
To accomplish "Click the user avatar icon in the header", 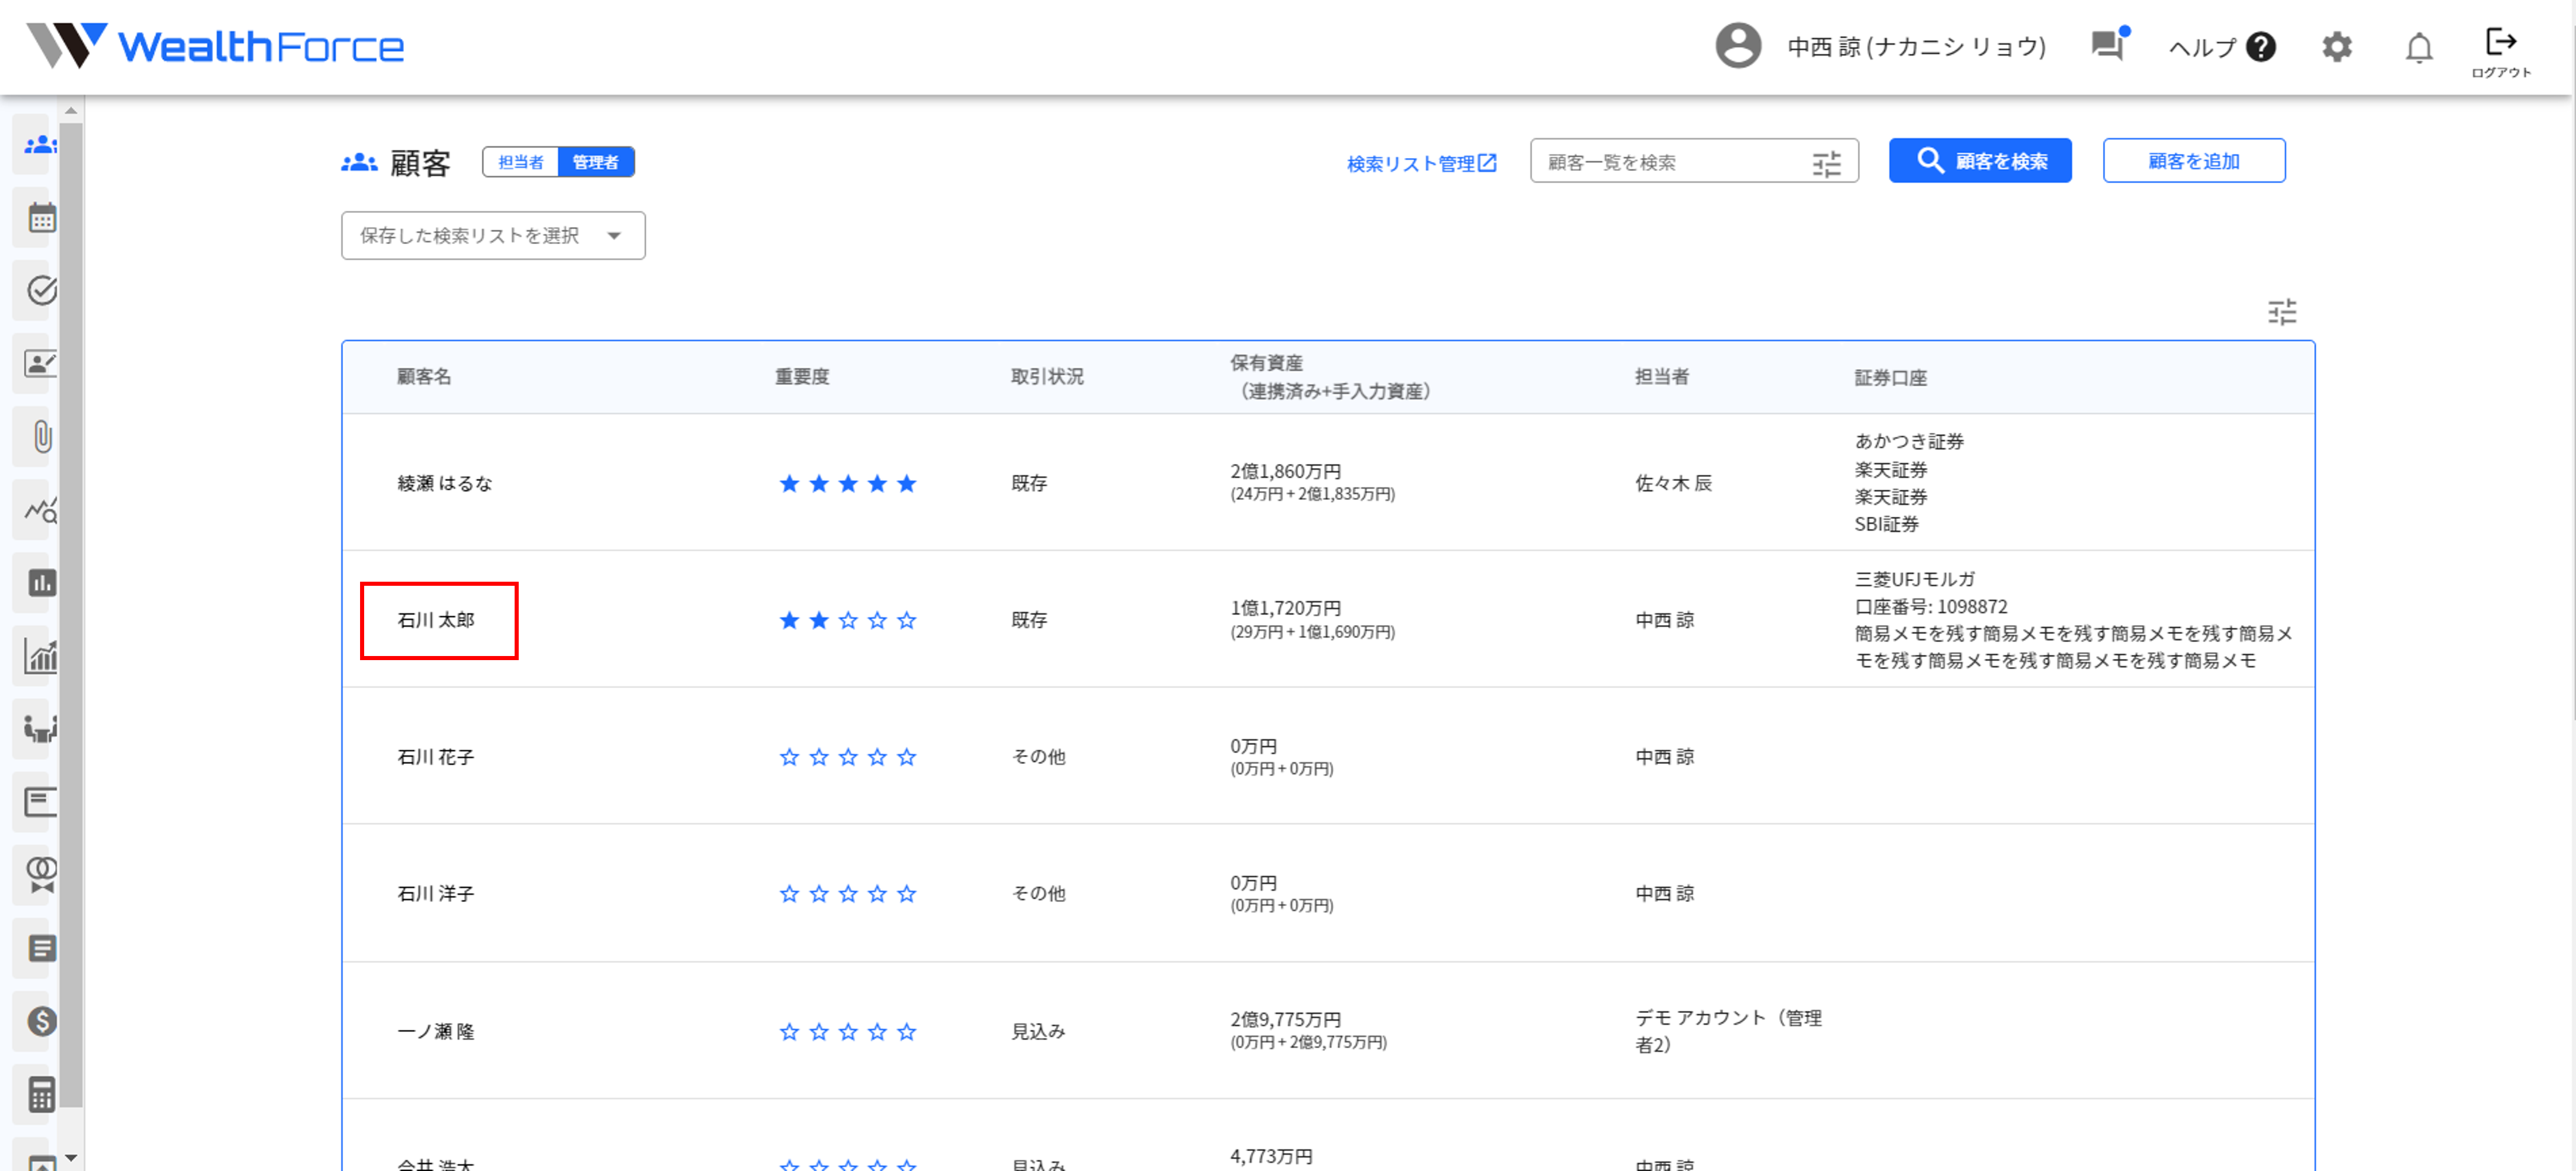I will tap(1738, 46).
